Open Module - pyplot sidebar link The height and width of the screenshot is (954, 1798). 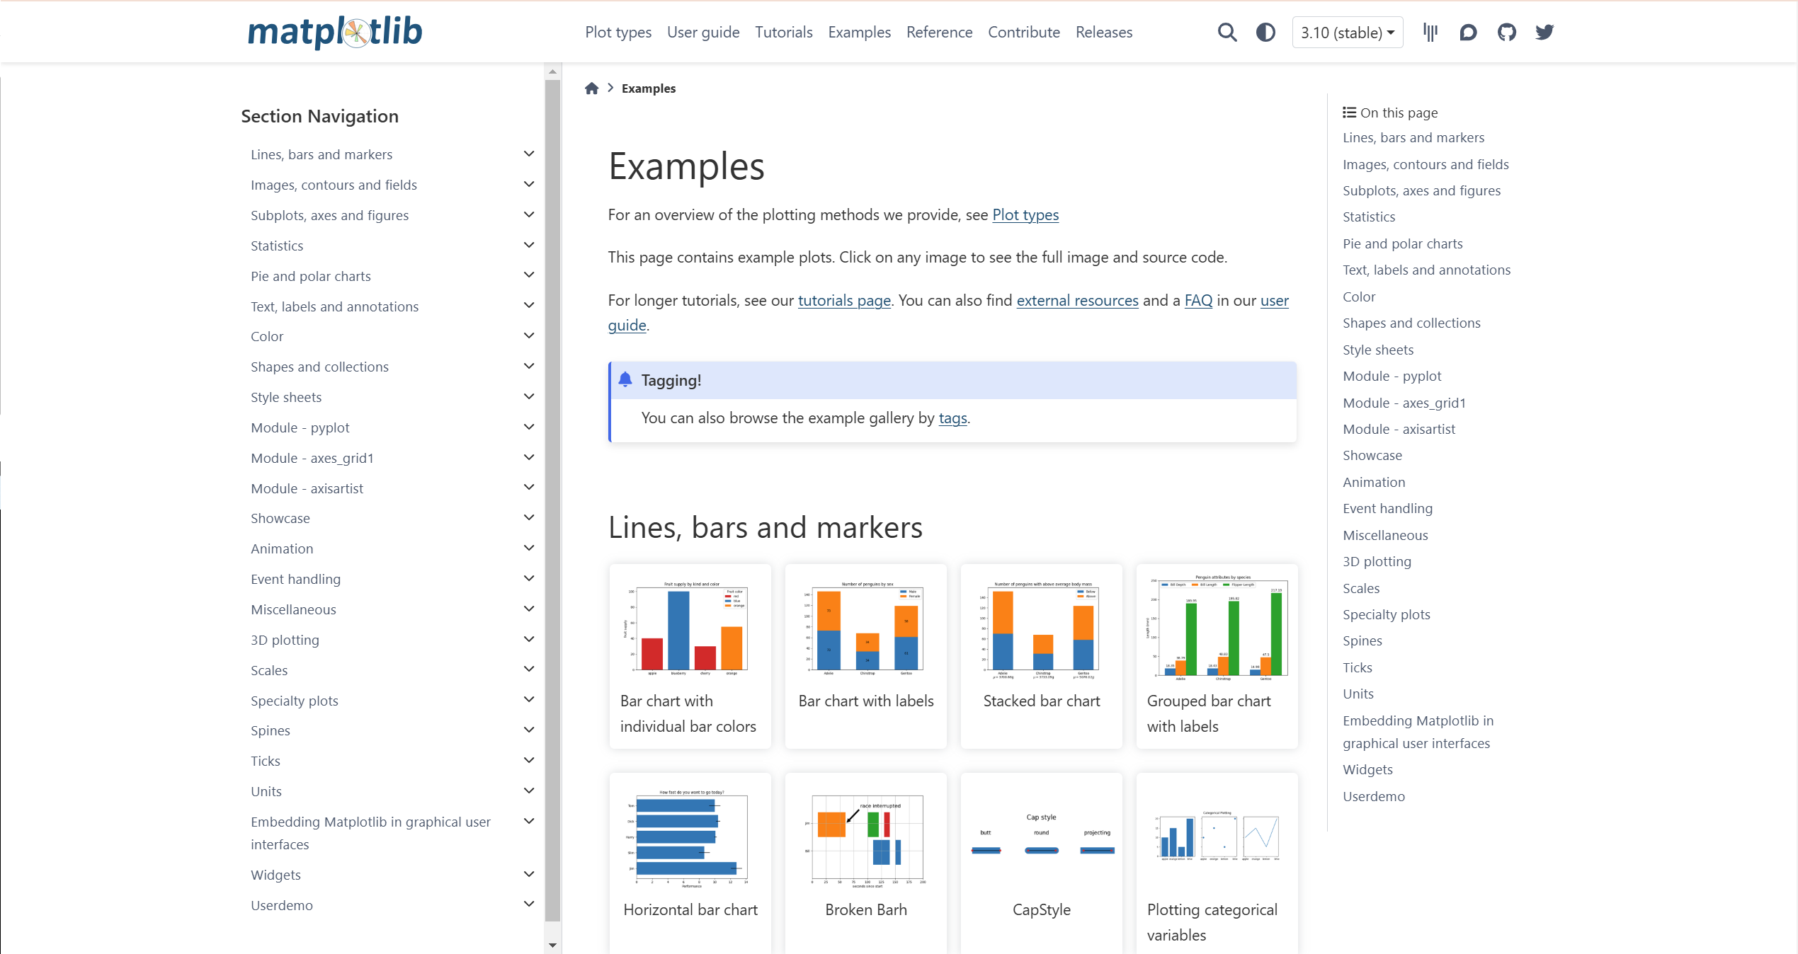[300, 427]
